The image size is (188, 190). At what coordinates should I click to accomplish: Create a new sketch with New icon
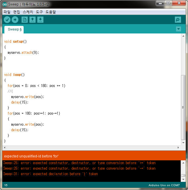25,19
